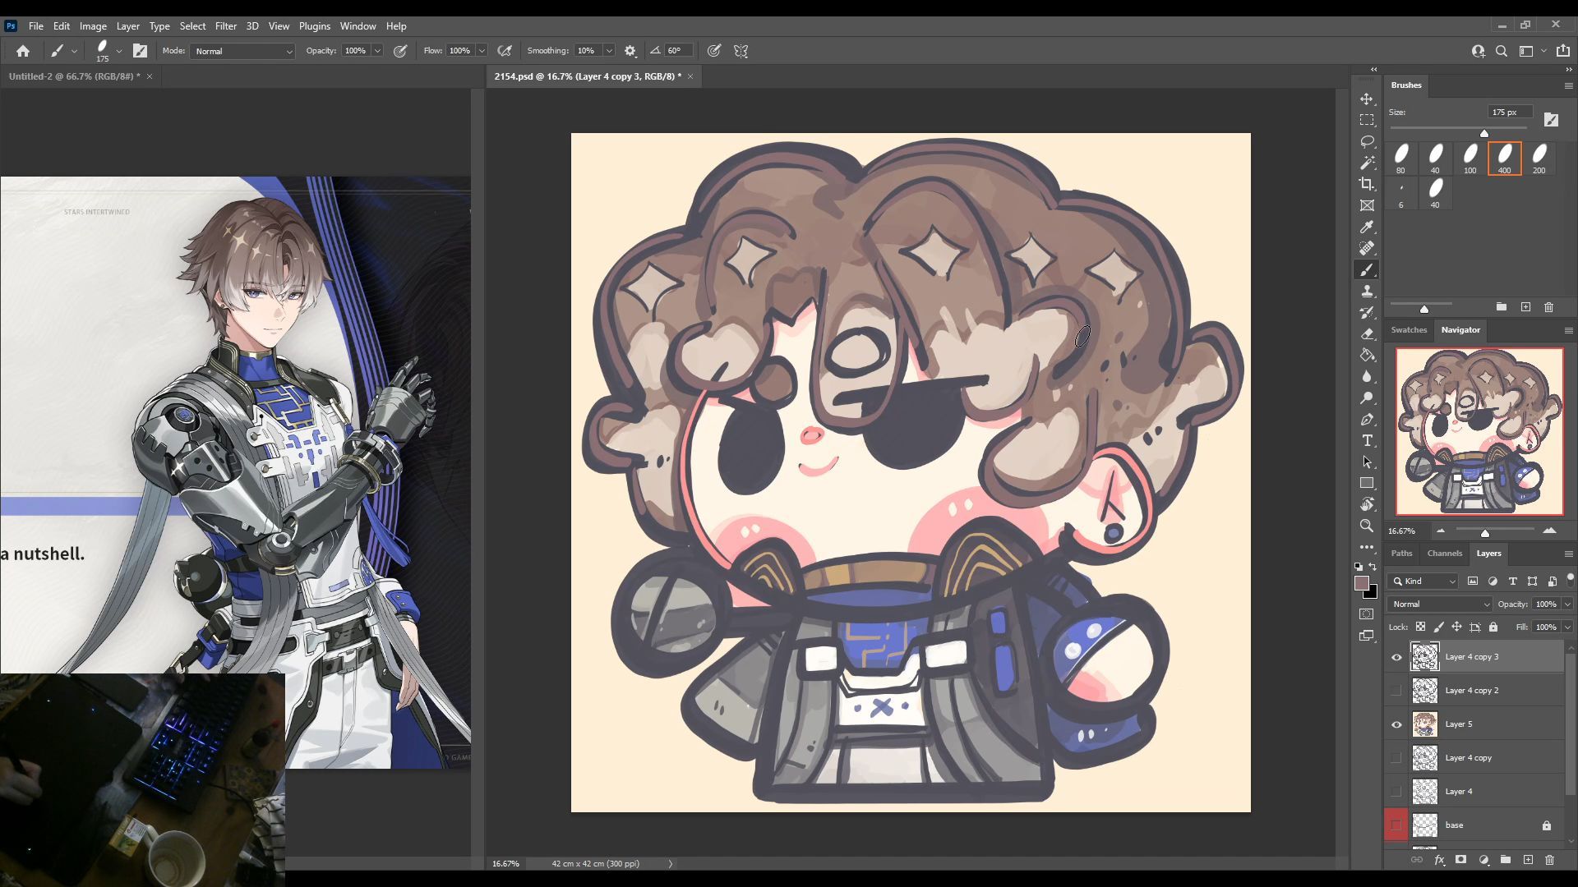The height and width of the screenshot is (887, 1578).
Task: Open the layer Kind filter dropdown
Action: [x=1423, y=581]
